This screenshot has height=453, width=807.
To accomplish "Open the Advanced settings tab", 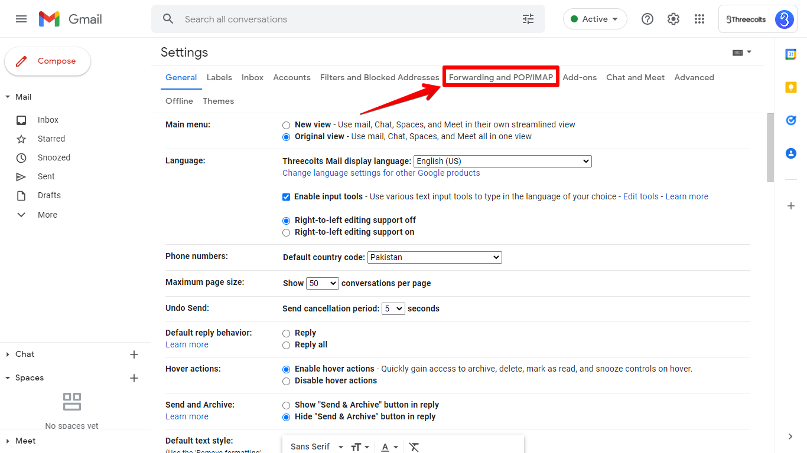I will (694, 77).
